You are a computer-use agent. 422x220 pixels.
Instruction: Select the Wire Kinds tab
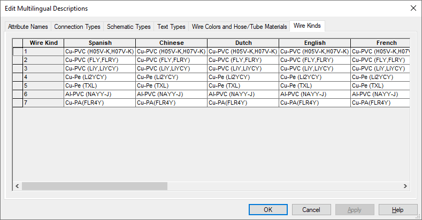coord(307,26)
